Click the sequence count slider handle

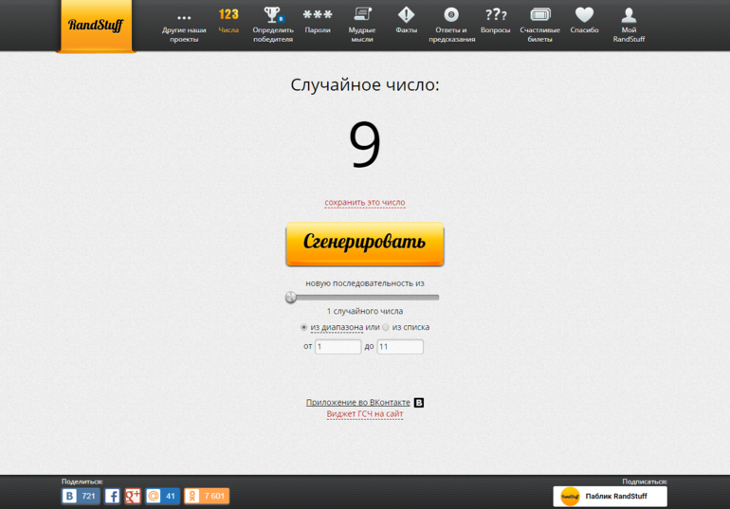(291, 297)
